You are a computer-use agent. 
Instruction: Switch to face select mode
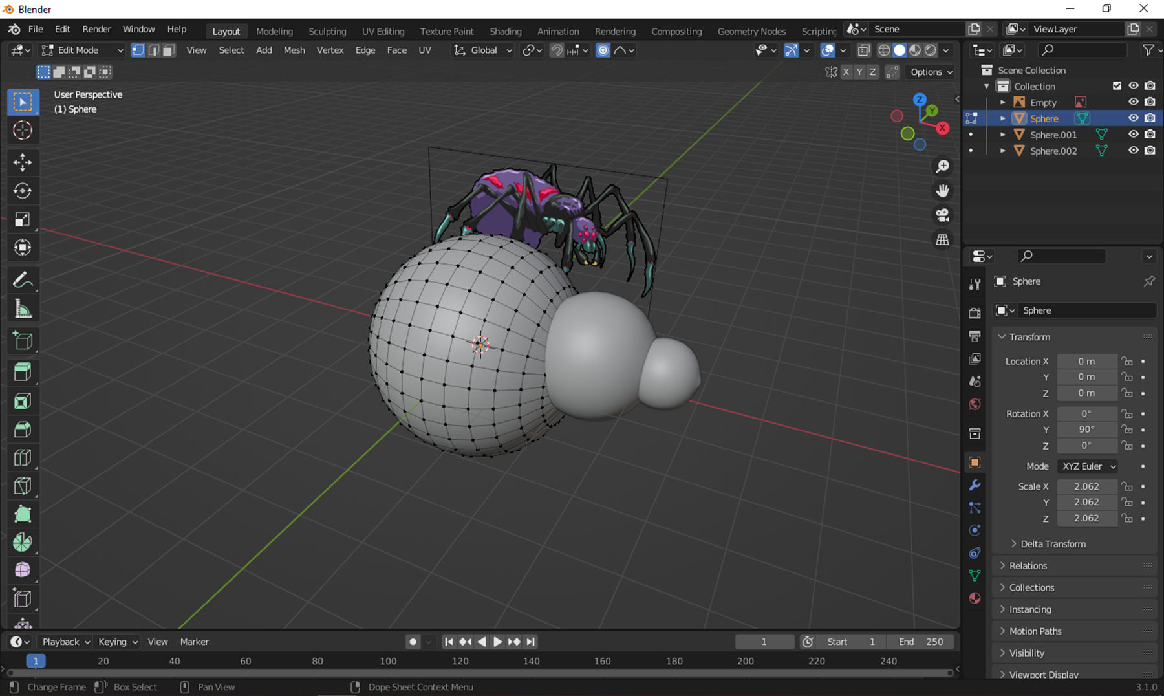coord(169,50)
